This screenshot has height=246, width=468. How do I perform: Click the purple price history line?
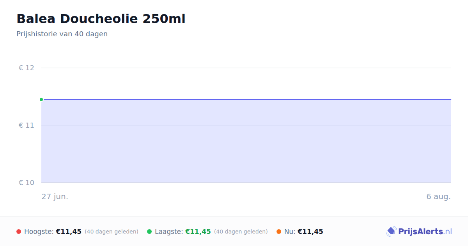[x=246, y=100]
